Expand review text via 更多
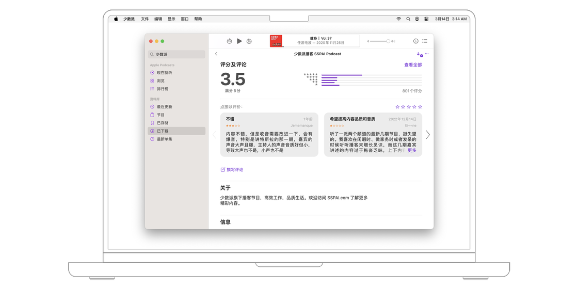The image size is (578, 289). click(x=412, y=150)
